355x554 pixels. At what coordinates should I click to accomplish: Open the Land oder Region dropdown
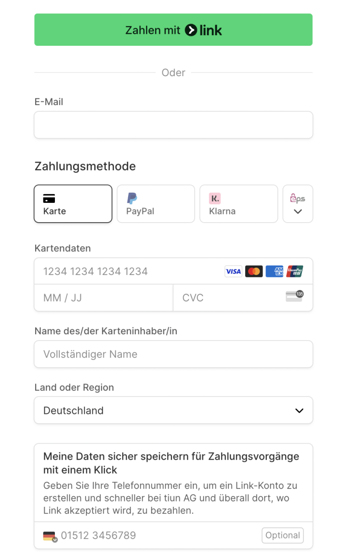tap(173, 410)
